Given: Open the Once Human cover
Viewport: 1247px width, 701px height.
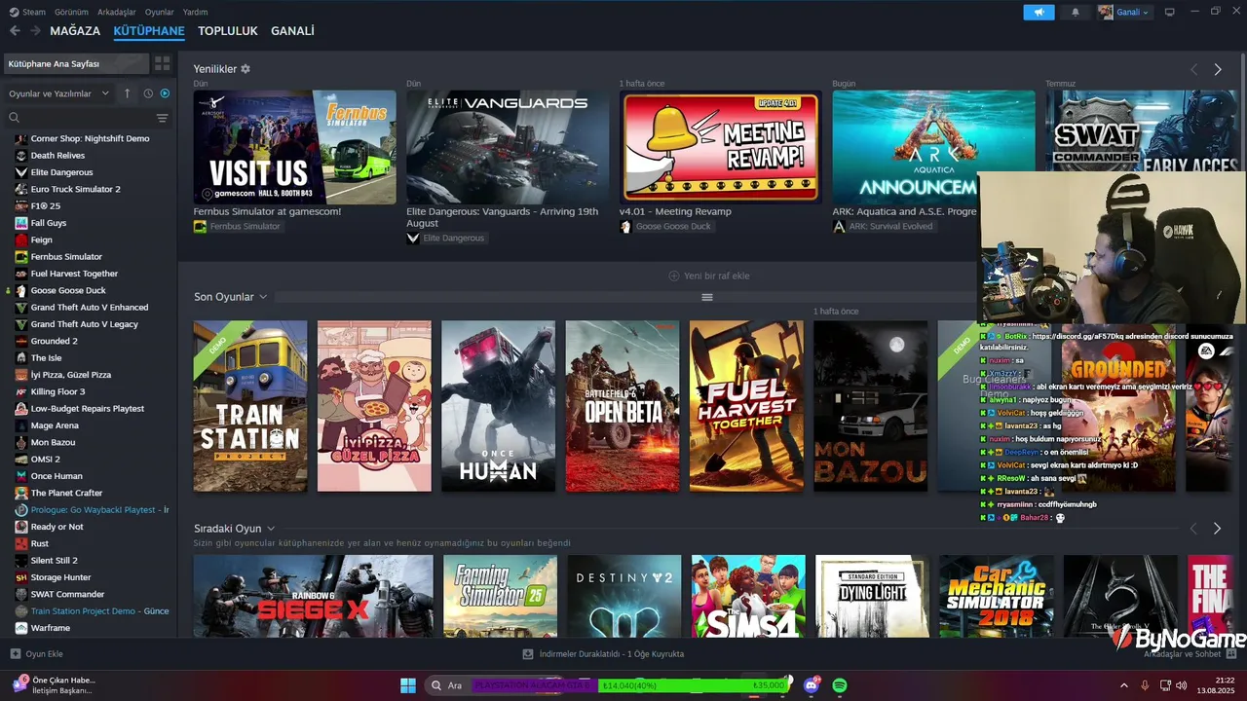Looking at the screenshot, I should 498,406.
